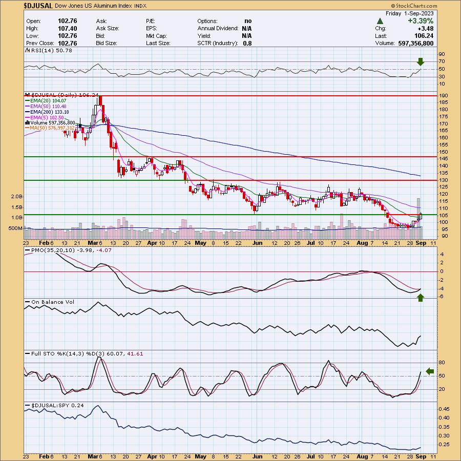Click the header Volume value 597,356,800
Image resolution: width=461 pixels, height=461 pixels.
(416, 43)
